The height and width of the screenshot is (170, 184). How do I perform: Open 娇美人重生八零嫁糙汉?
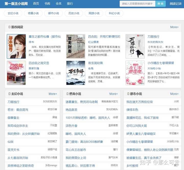[141, 134]
